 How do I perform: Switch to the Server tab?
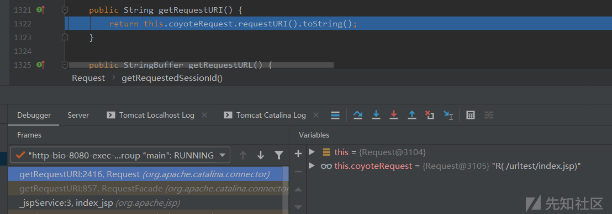coord(78,115)
